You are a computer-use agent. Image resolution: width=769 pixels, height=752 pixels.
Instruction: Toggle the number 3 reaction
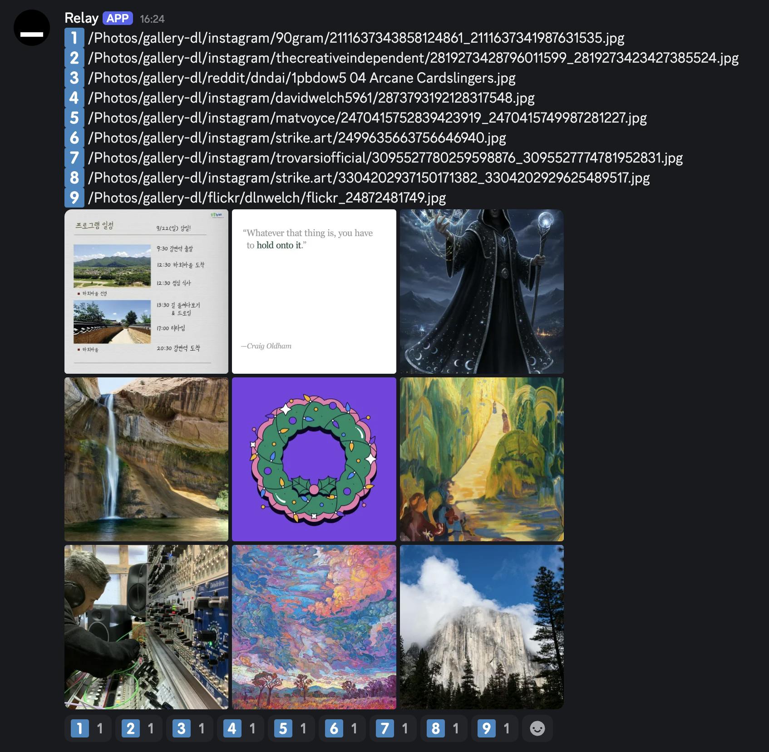[x=189, y=728]
